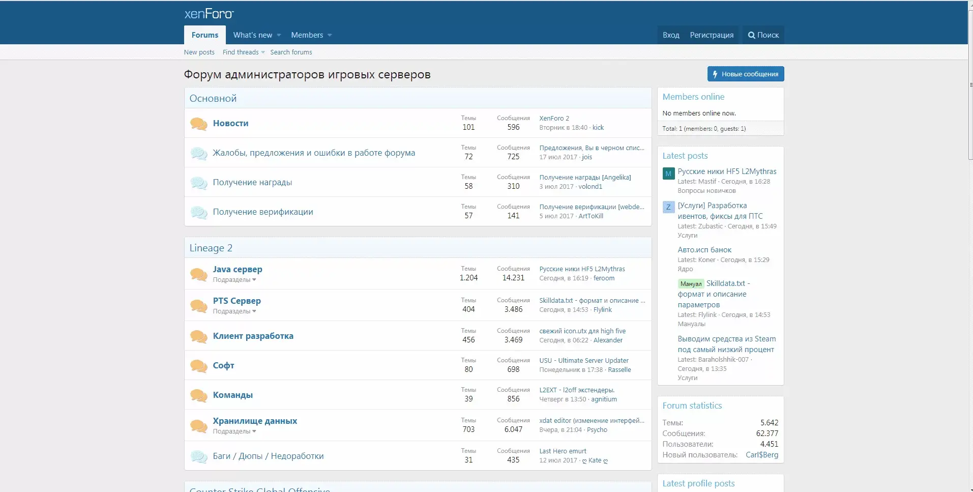Click the Members online heading

pos(693,97)
